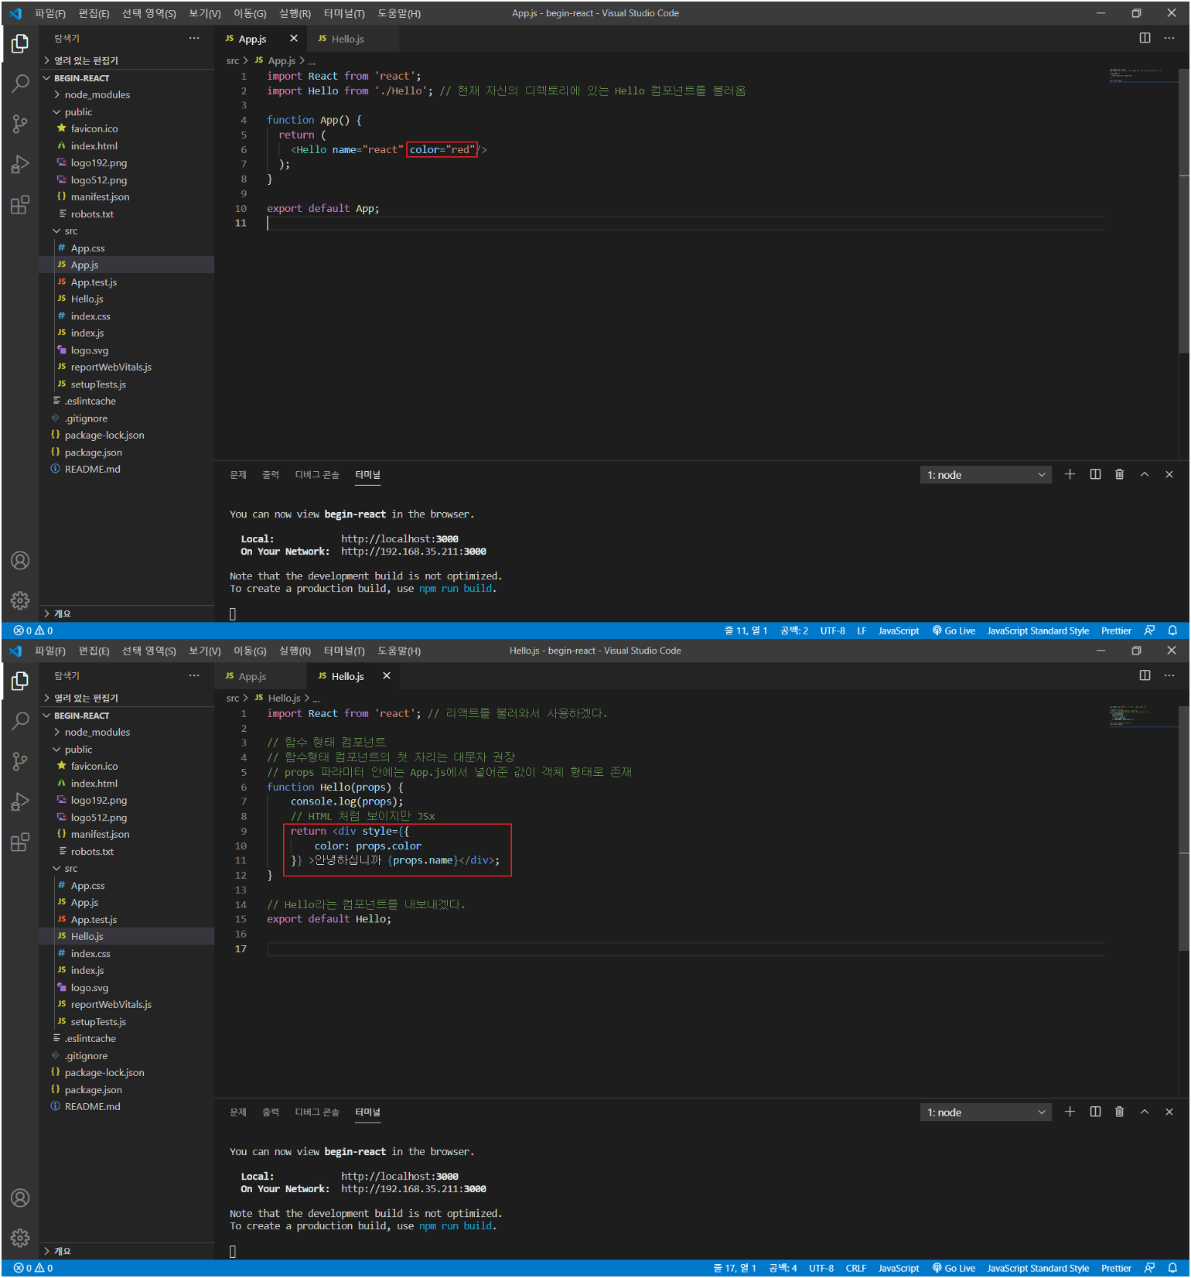Open Manage gear in bottom window activity bar
The height and width of the screenshot is (1278, 1191).
coord(20,1238)
